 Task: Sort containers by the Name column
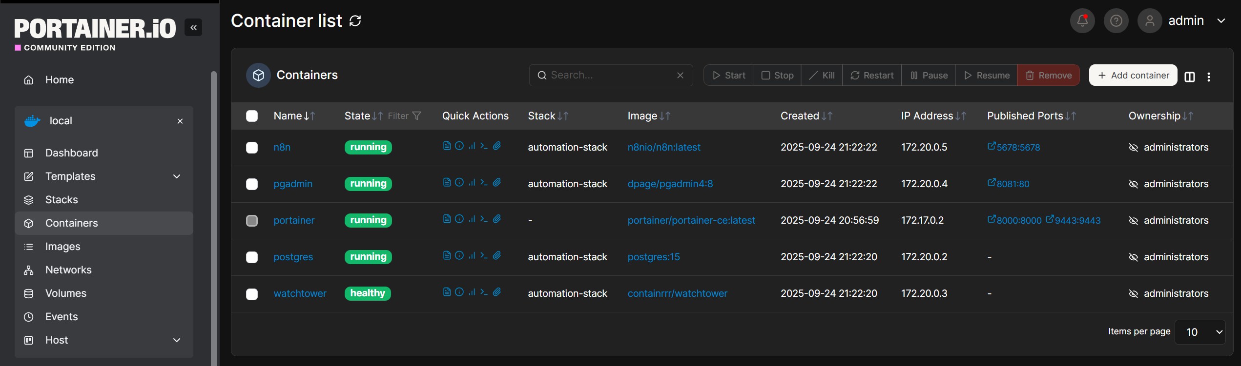294,116
